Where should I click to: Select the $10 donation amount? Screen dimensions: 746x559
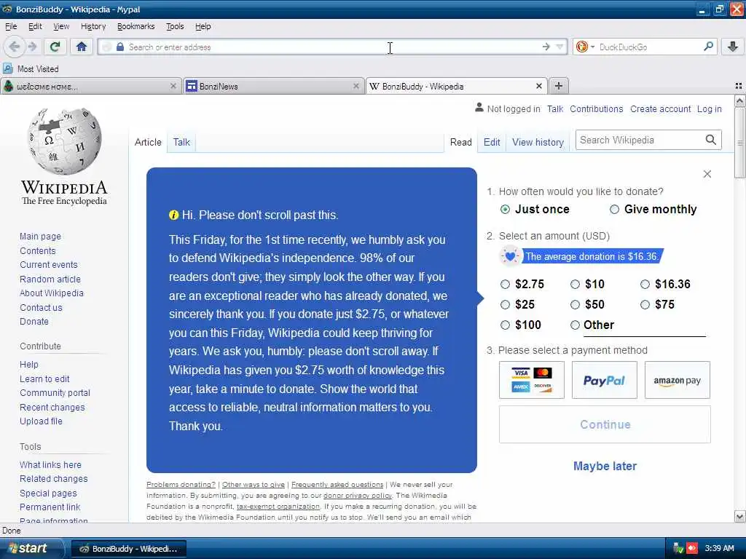coord(576,285)
